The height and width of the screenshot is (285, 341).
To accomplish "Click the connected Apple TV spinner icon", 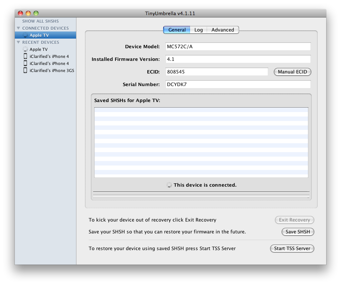I will tap(25, 35).
